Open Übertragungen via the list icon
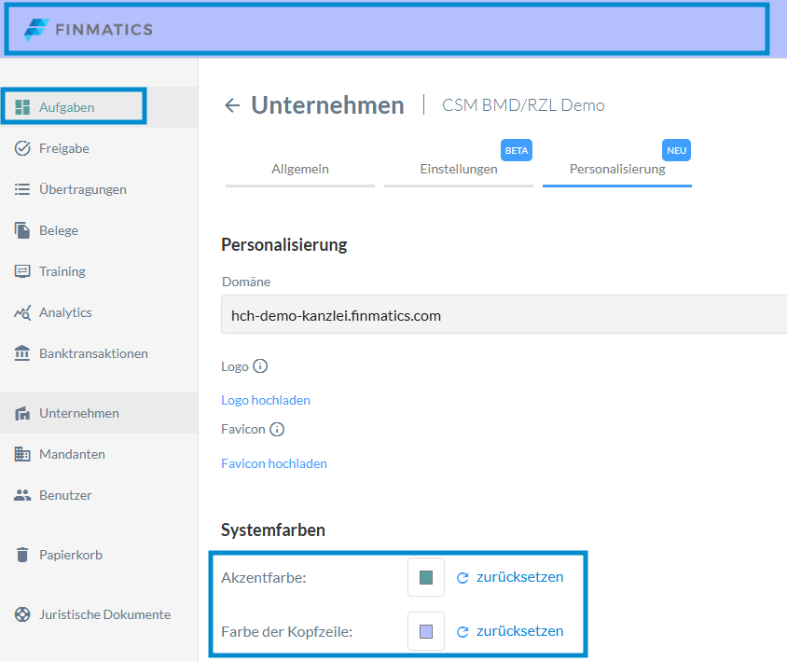The image size is (787, 661). pyautogui.click(x=23, y=188)
